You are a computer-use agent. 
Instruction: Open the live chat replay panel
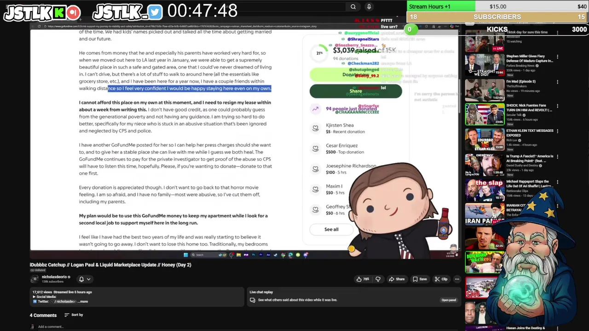[449, 300]
